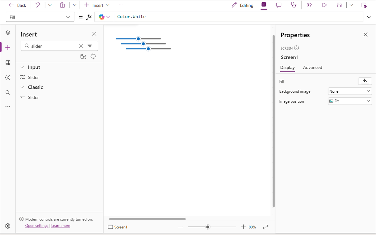Image resolution: width=376 pixels, height=235 pixels.
Task: Open the paste options dropdown arrow
Action: pos(74,5)
